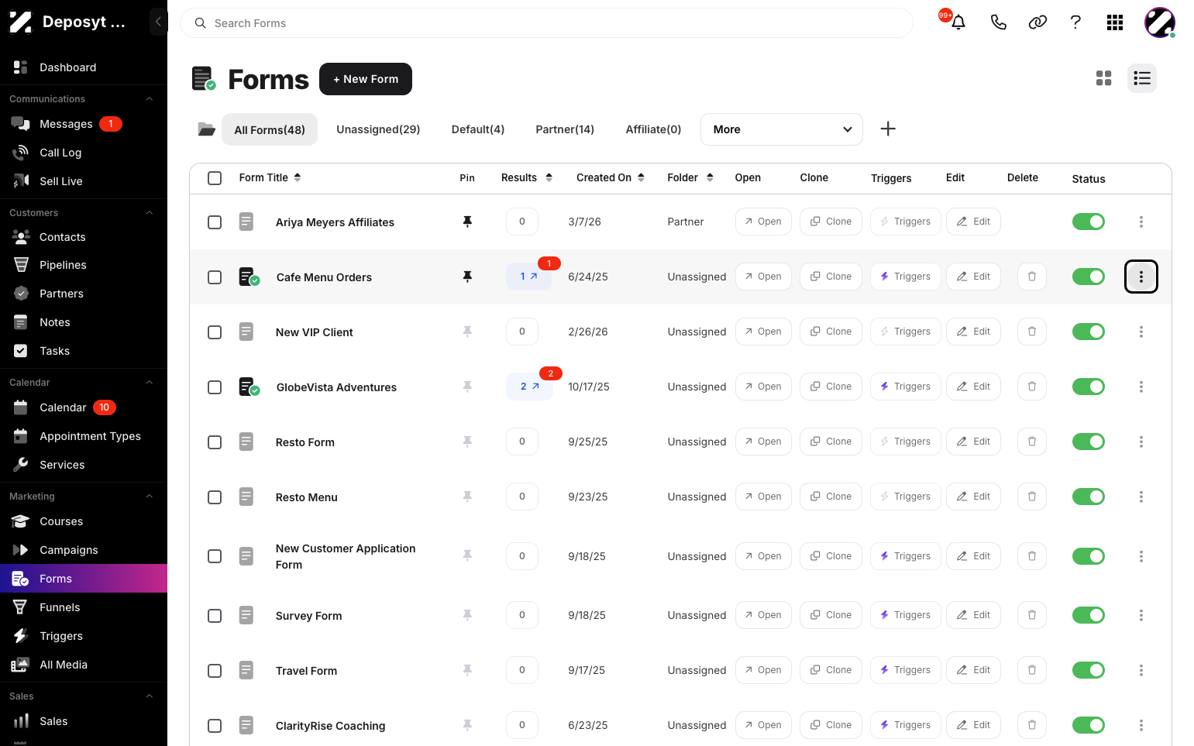View results for GlobeVista Adventures
The image size is (1194, 746).
coord(529,387)
